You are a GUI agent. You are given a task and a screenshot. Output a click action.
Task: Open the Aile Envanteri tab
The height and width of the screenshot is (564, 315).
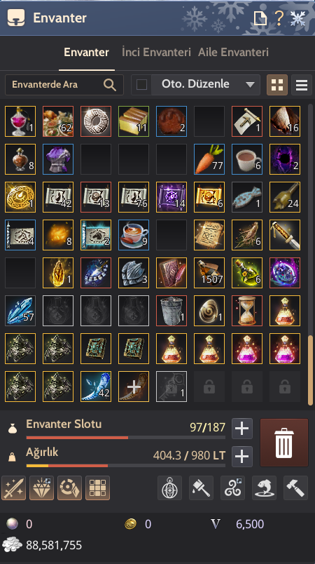coord(233,52)
